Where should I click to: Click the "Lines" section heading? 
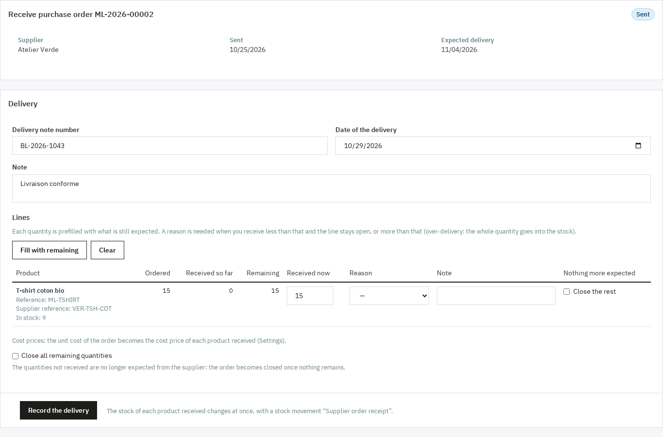coord(21,218)
